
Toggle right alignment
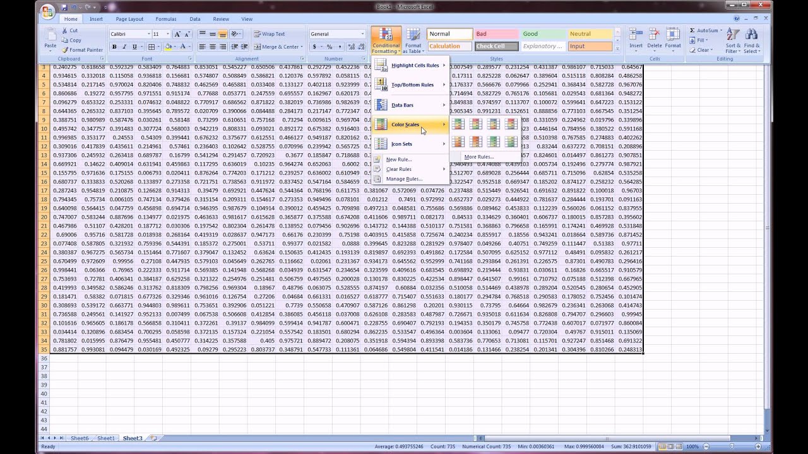223,47
